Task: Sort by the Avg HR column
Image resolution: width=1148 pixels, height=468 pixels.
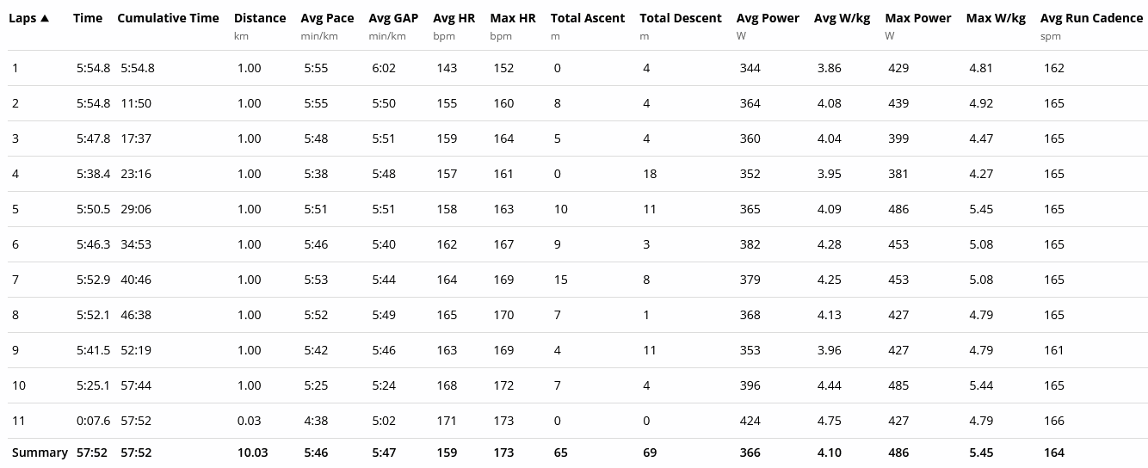Action: [x=454, y=18]
